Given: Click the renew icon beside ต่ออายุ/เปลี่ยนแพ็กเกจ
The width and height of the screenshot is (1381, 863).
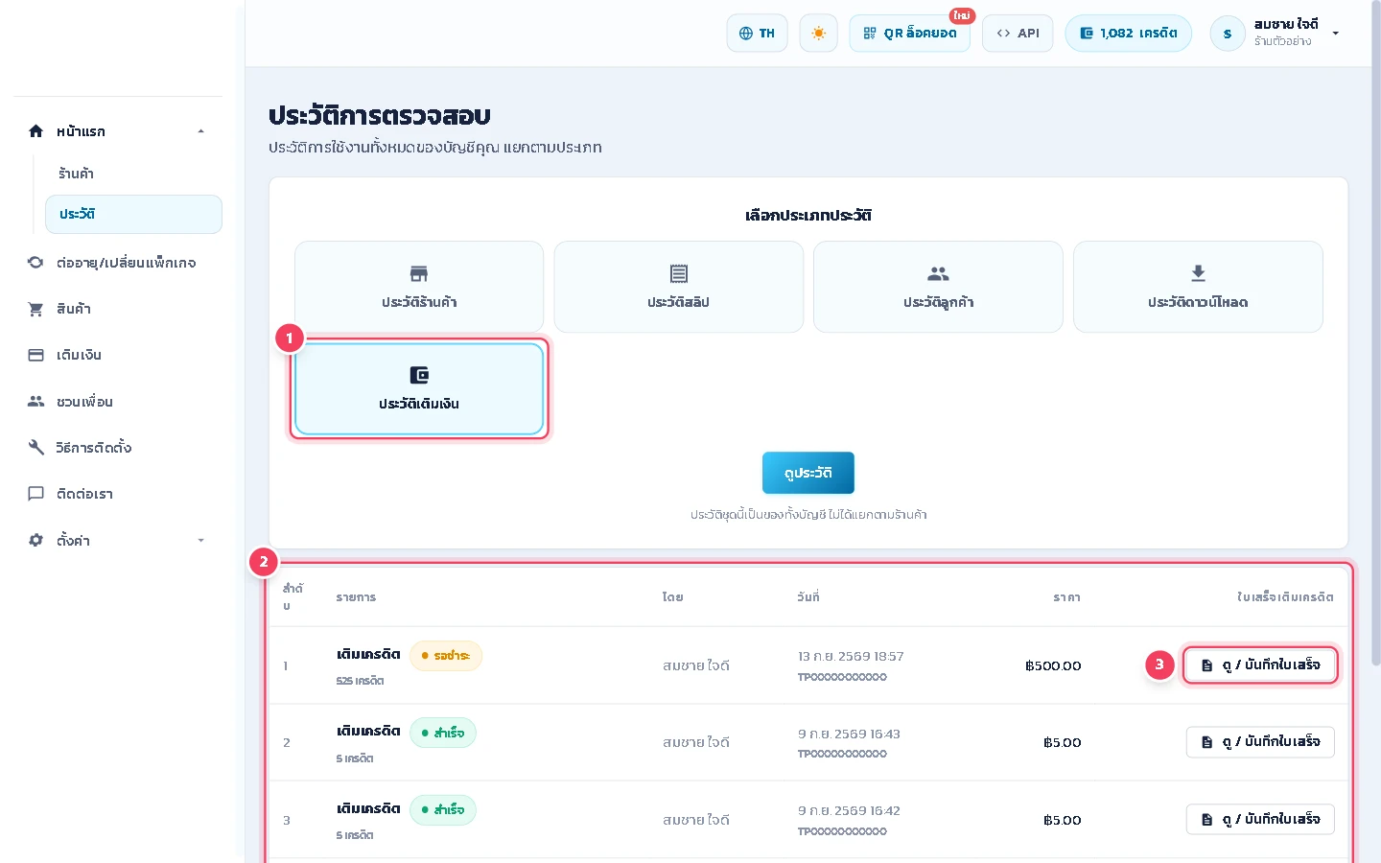Looking at the screenshot, I should [35, 262].
